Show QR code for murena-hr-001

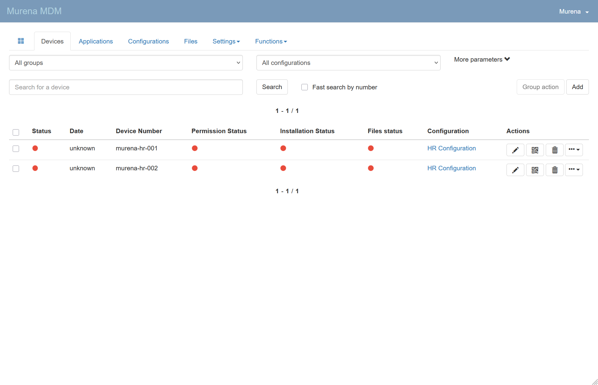pyautogui.click(x=535, y=150)
